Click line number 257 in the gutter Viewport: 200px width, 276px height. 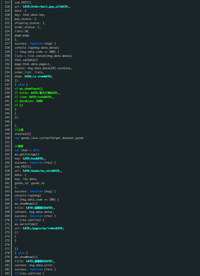click(7, 167)
